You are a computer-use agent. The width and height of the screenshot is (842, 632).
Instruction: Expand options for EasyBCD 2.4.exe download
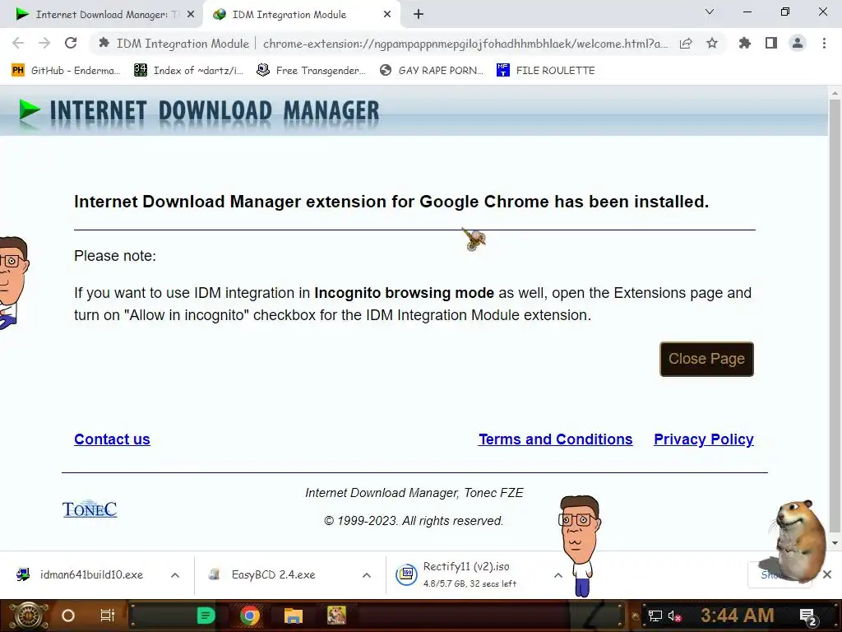tap(367, 575)
